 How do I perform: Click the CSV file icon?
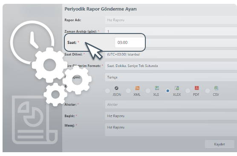[216, 88]
